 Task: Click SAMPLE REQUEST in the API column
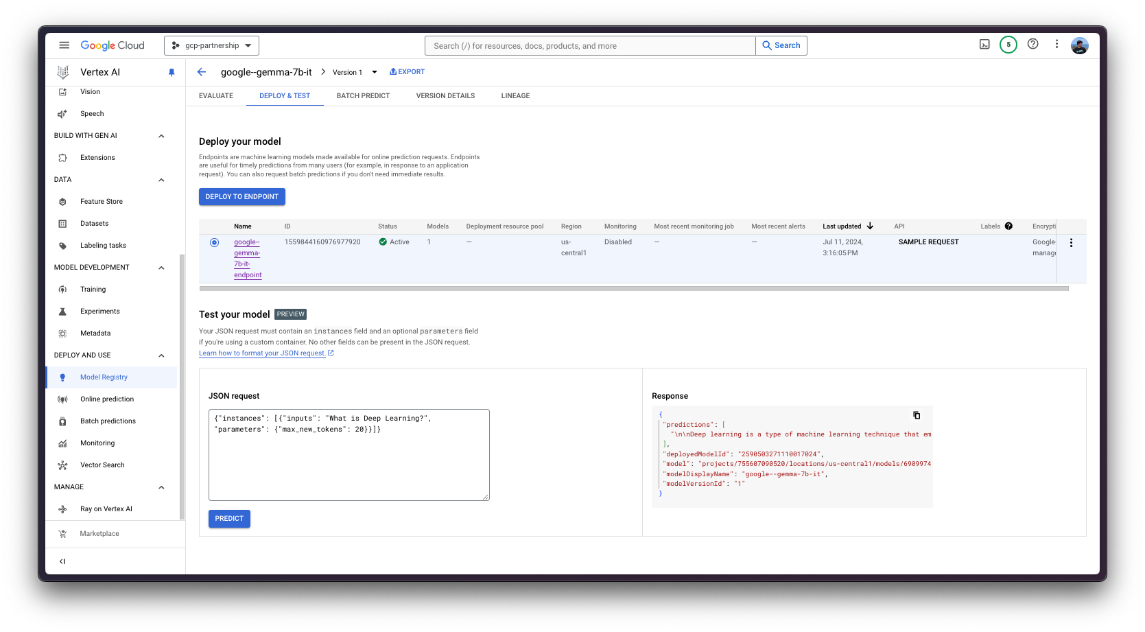point(929,242)
